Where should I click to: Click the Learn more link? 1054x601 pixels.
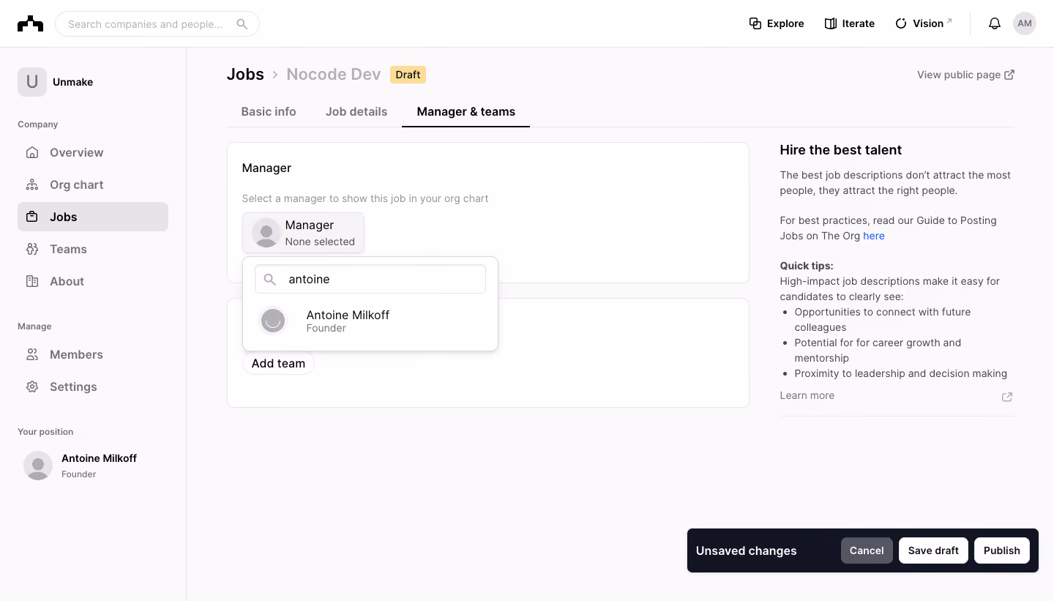[807, 395]
